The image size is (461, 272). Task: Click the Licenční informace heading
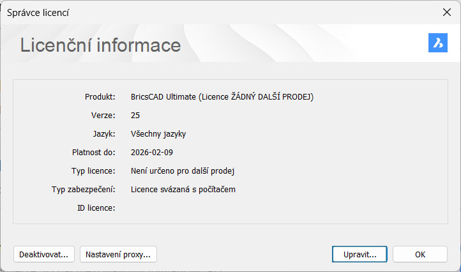(x=101, y=45)
